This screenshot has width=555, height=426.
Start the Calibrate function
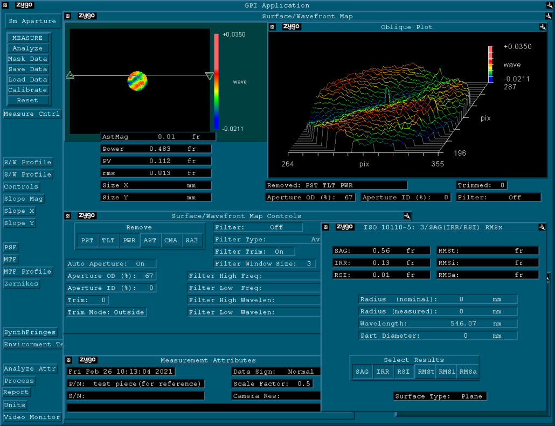pos(27,90)
